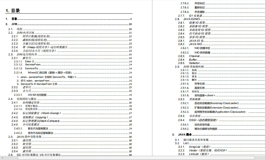
Task: Open entry '2.2.1. 程序计数器(线程私有)'
Action: pyautogui.click(x=72, y=36)
